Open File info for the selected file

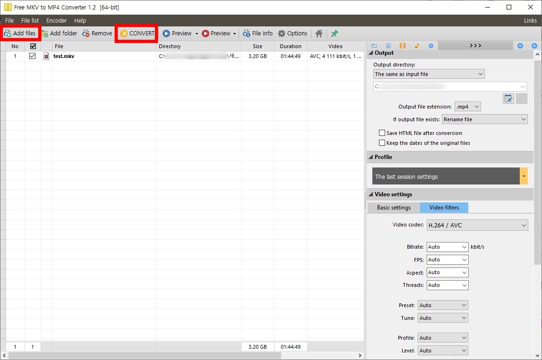tap(258, 33)
